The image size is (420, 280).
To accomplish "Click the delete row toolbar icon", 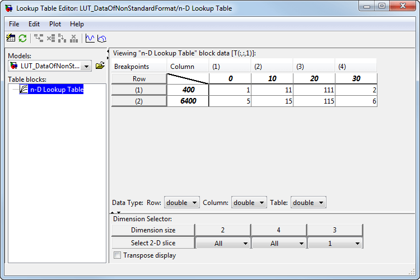I will (50, 38).
